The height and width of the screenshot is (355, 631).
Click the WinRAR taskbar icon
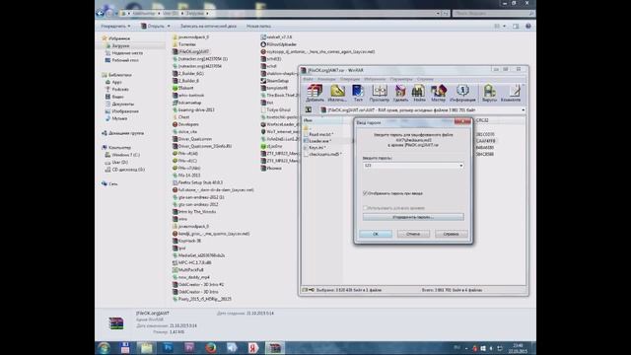[275, 348]
